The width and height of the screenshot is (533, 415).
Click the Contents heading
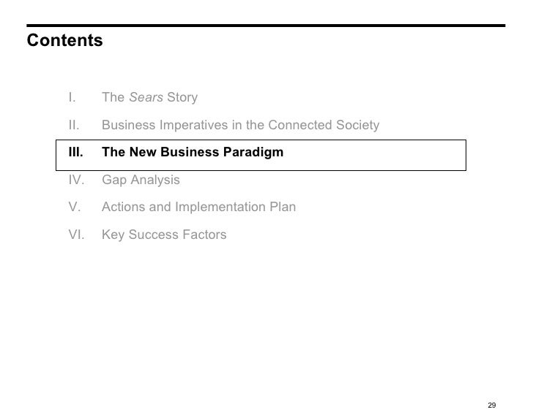tap(64, 40)
